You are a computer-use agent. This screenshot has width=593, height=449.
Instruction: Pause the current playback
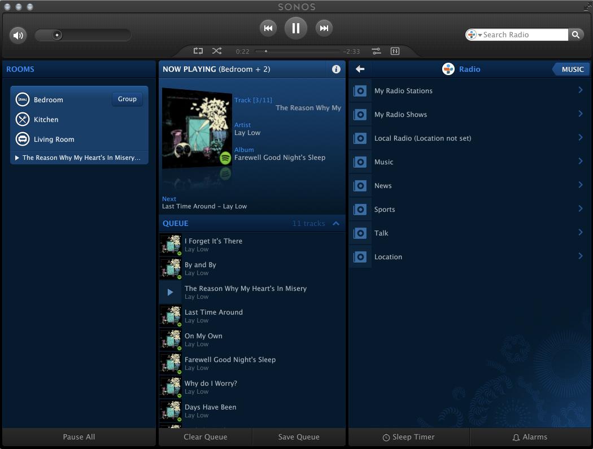point(296,28)
